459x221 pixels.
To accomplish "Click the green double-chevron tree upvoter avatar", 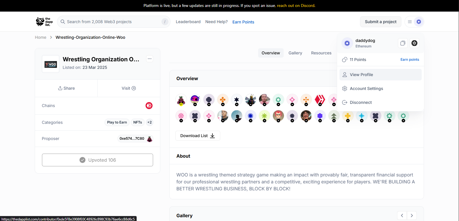I will pos(334,116).
